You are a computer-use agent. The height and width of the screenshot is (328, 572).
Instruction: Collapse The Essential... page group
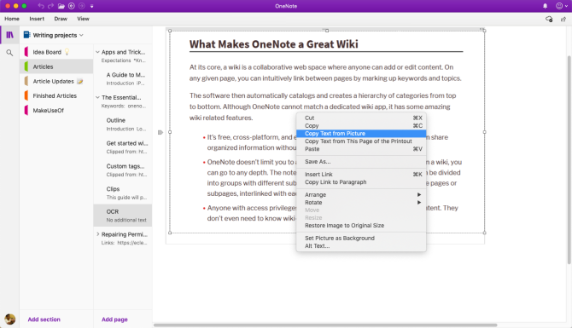point(97,97)
